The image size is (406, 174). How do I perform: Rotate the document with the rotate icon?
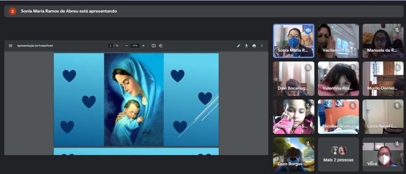[x=161, y=46]
